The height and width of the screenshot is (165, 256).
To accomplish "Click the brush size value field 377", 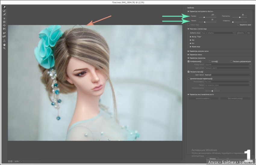I will pos(213,15).
